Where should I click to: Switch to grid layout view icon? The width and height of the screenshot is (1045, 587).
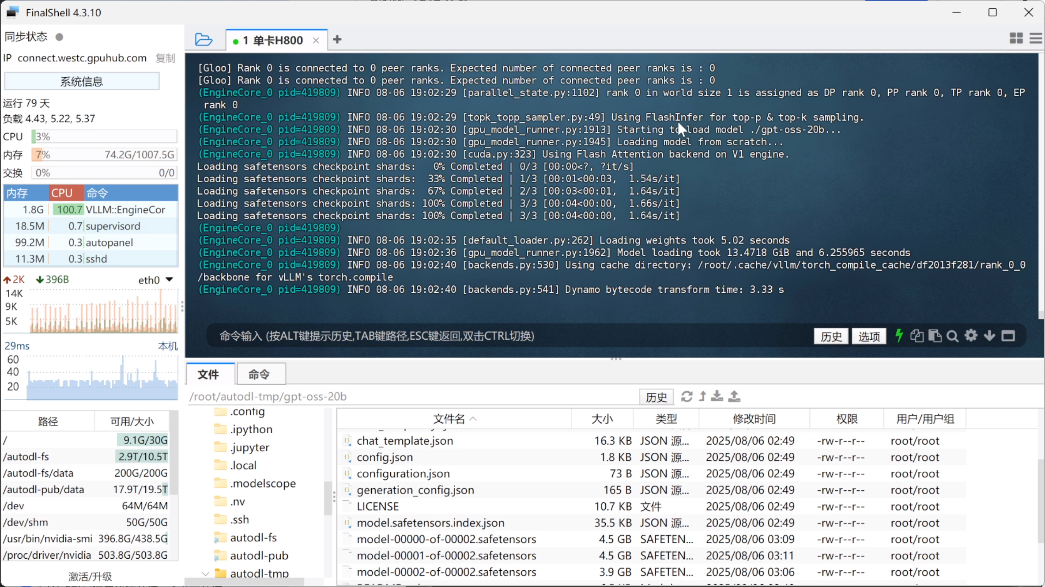coord(1016,38)
